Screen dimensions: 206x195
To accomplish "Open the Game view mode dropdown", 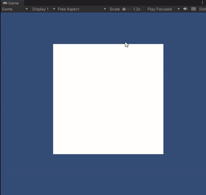I will click(x=15, y=9).
